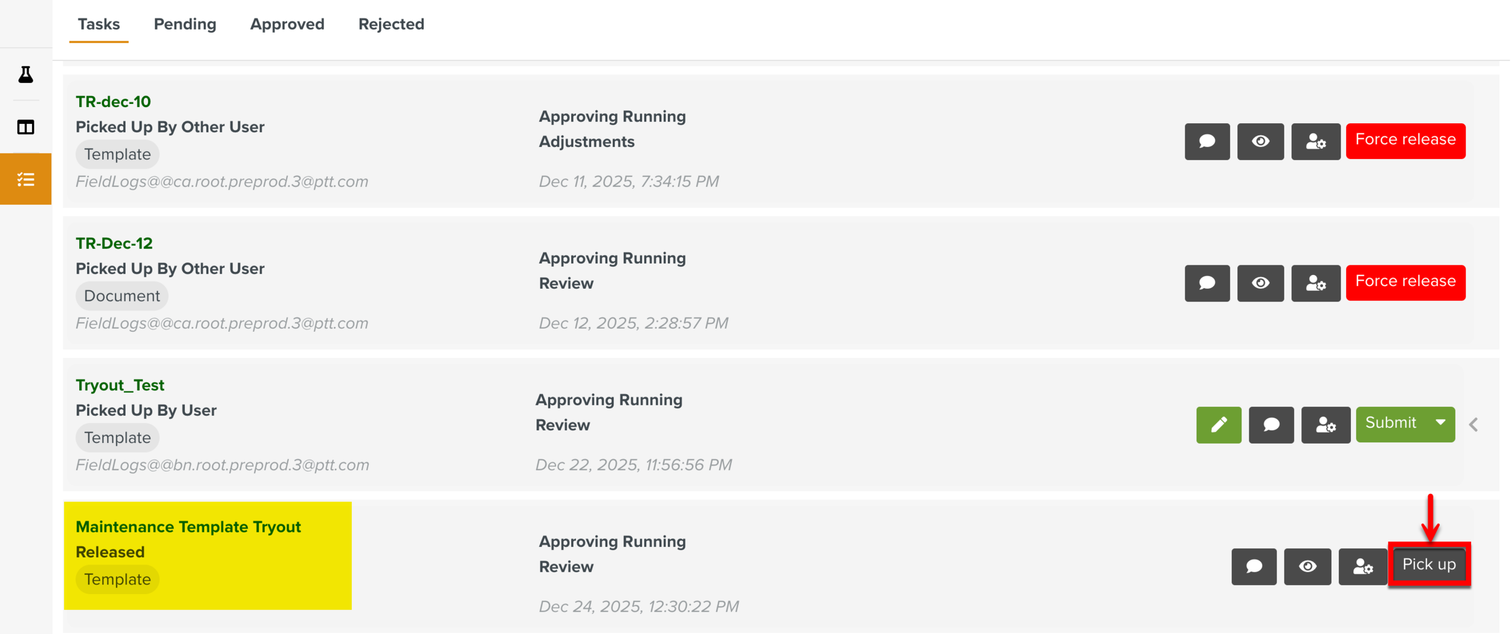1511x634 pixels.
Task: Click assign user icon for TR-dec-10
Action: coord(1315,141)
